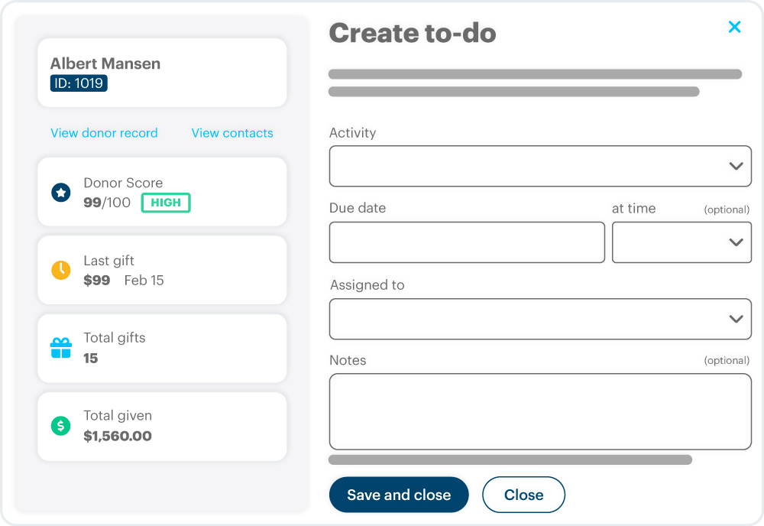Click the Total given dollar icon

(x=61, y=426)
